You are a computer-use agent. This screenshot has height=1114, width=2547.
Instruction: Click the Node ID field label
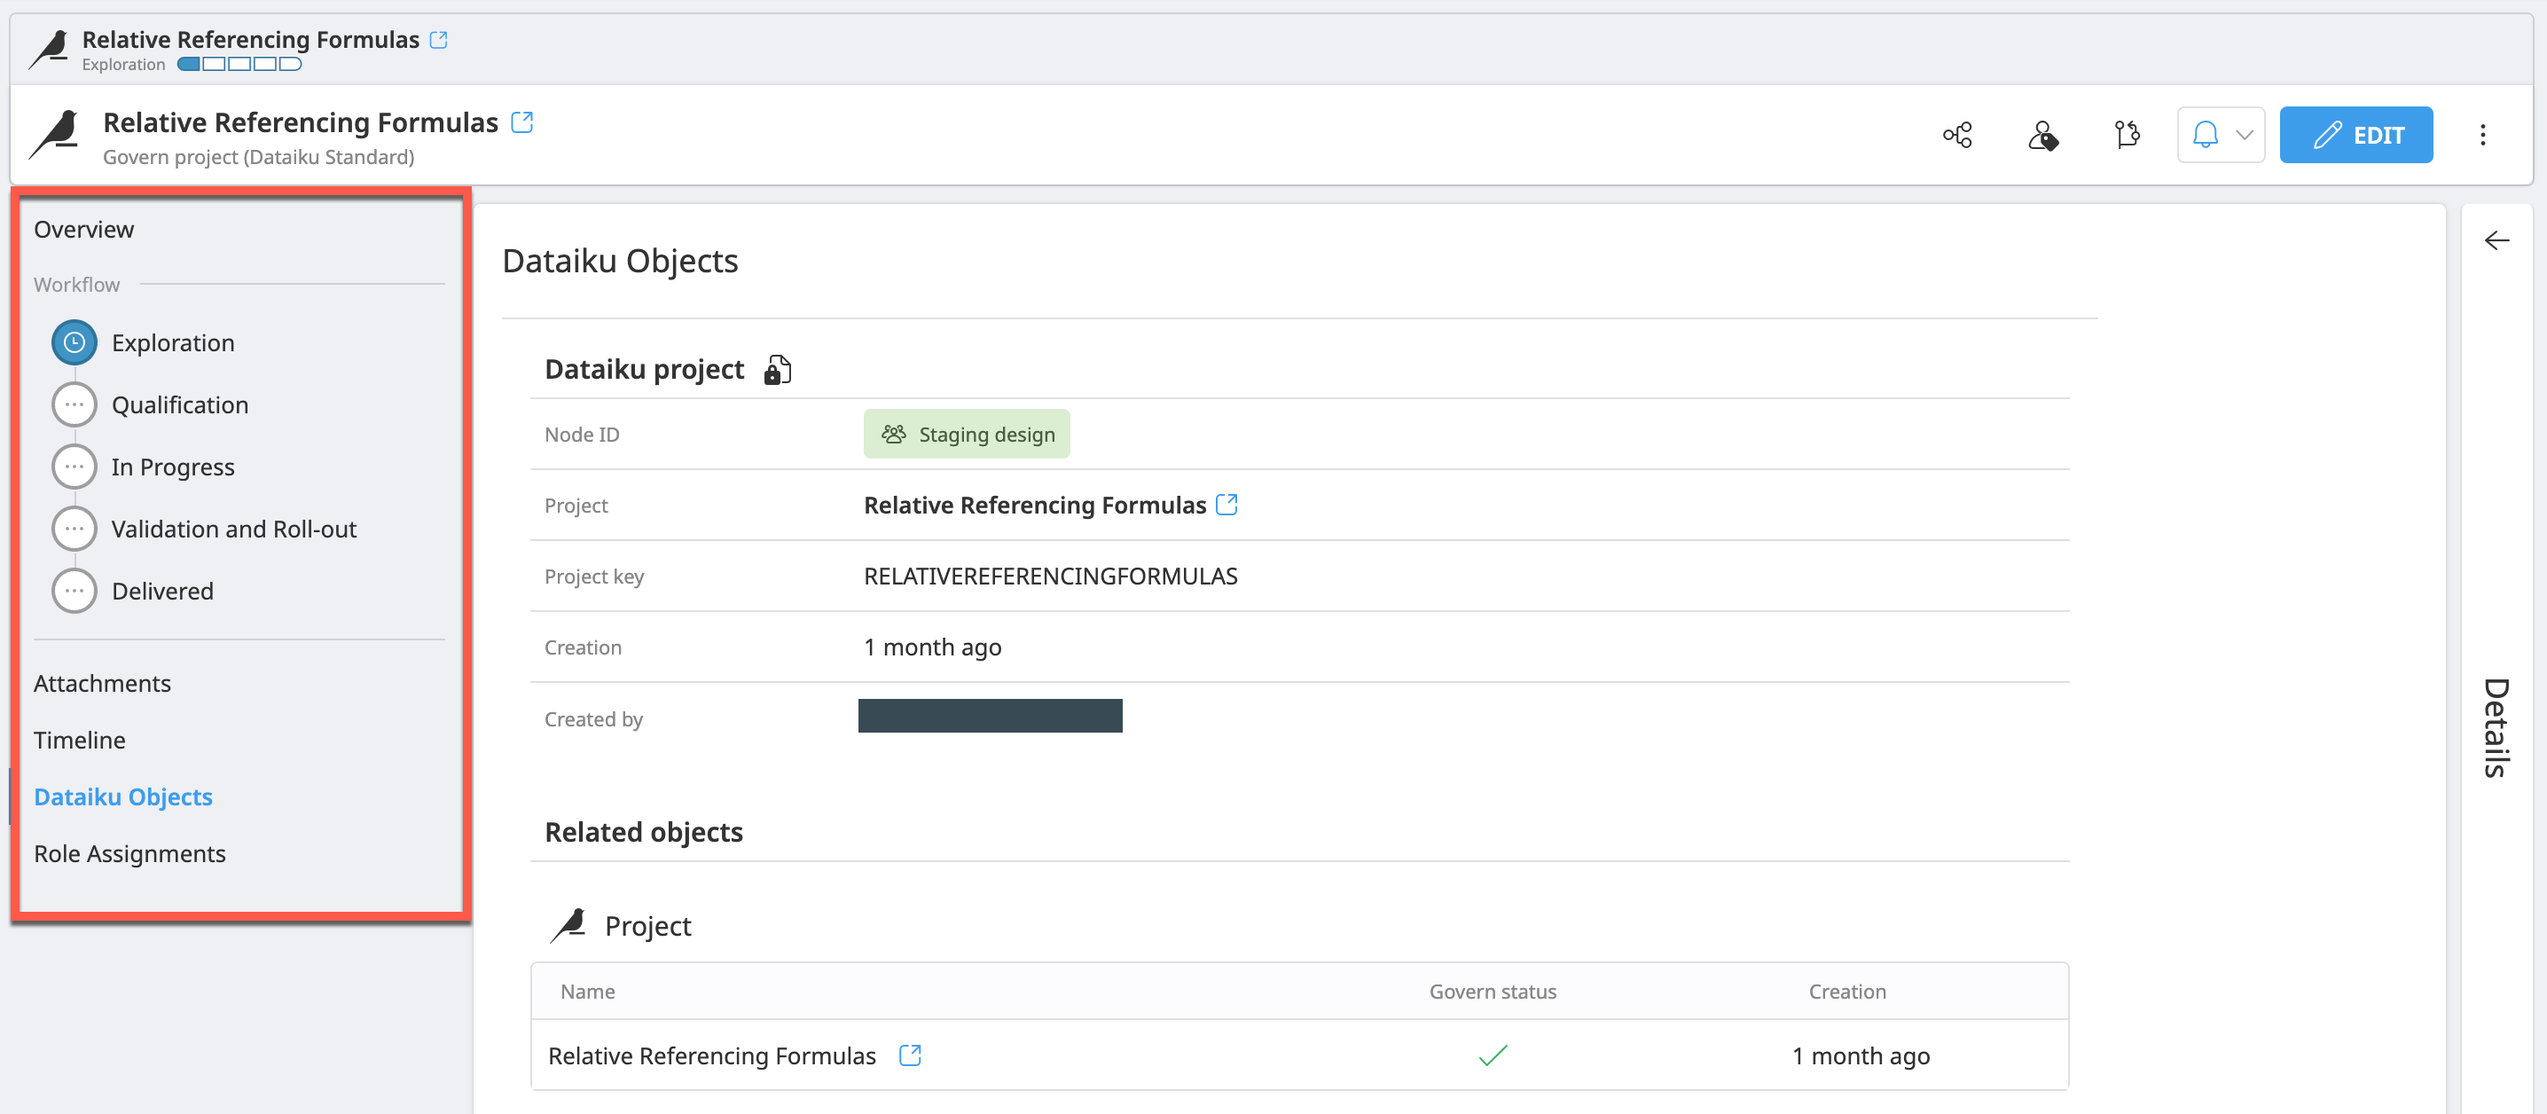pos(582,434)
